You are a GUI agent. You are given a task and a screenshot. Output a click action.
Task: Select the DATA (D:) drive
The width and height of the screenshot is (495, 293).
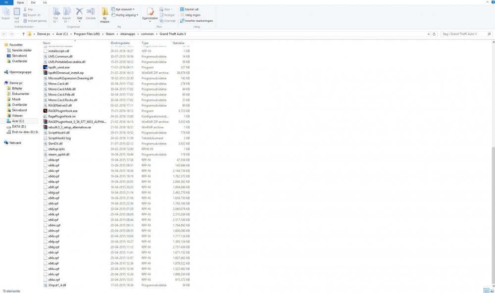[x=19, y=127]
